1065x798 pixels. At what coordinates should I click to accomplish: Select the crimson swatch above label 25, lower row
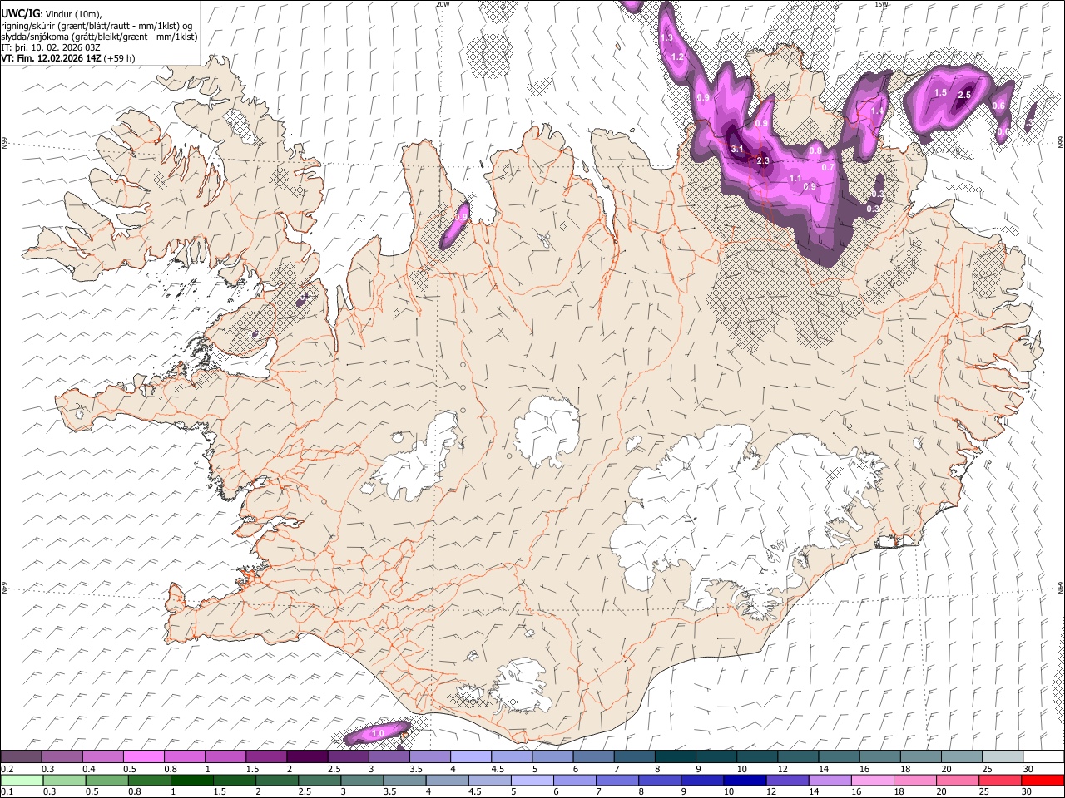[999, 780]
